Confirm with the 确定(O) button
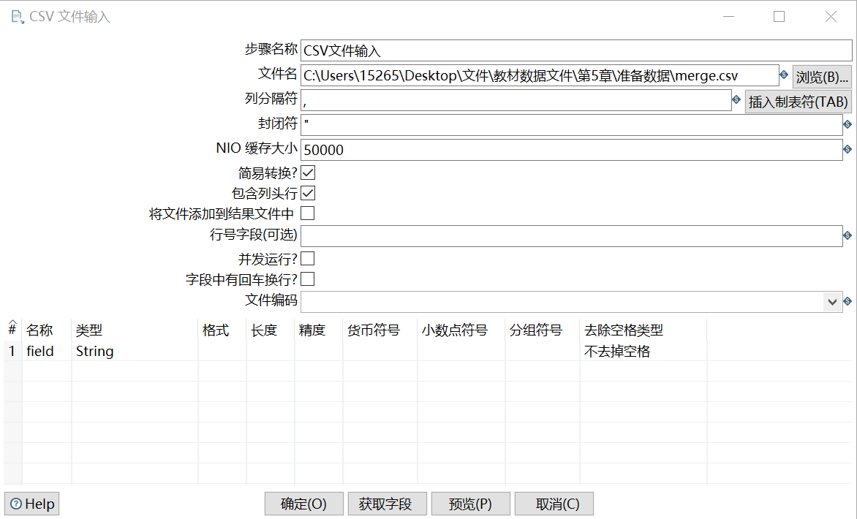 pyautogui.click(x=304, y=504)
